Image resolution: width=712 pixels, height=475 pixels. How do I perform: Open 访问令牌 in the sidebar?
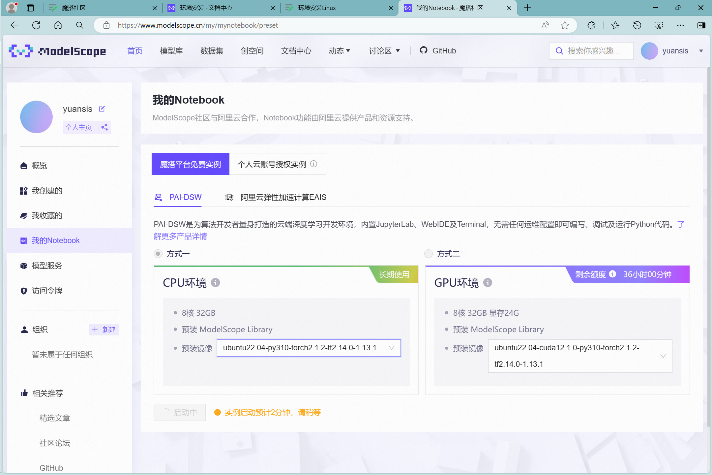(70, 291)
